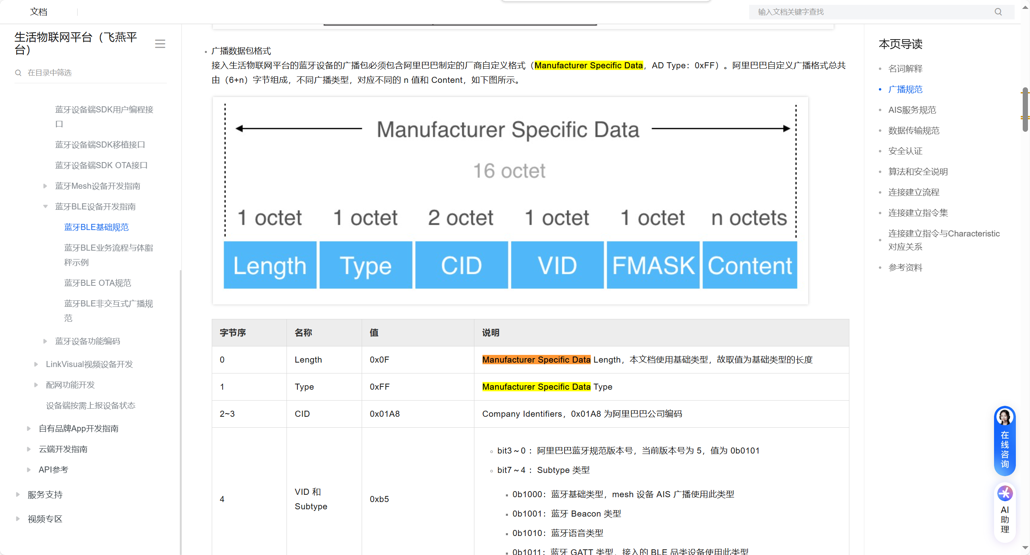Click the filter search icon in directory

[x=18, y=73]
